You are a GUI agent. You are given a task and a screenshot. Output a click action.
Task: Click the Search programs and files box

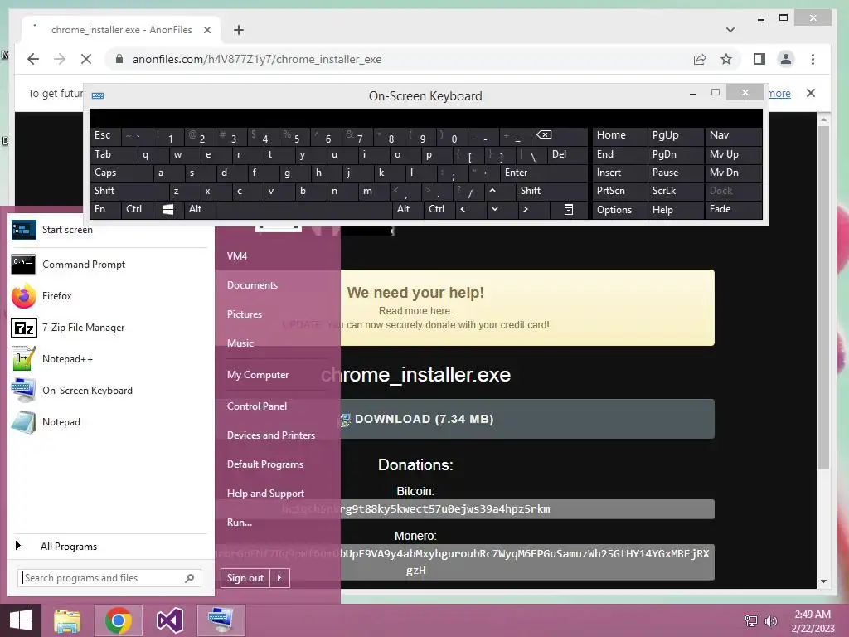pos(109,578)
